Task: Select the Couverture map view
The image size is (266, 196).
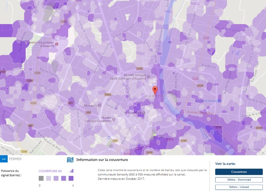Action: click(239, 172)
